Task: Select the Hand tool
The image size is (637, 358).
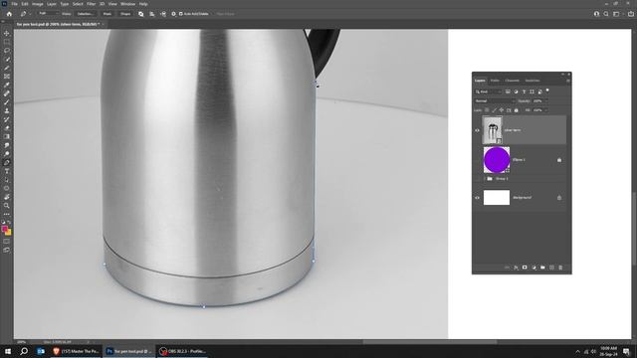Action: (7, 197)
